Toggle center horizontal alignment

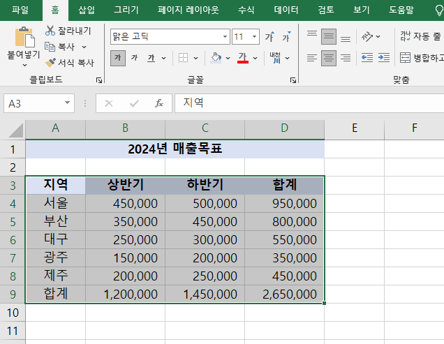coord(329,58)
